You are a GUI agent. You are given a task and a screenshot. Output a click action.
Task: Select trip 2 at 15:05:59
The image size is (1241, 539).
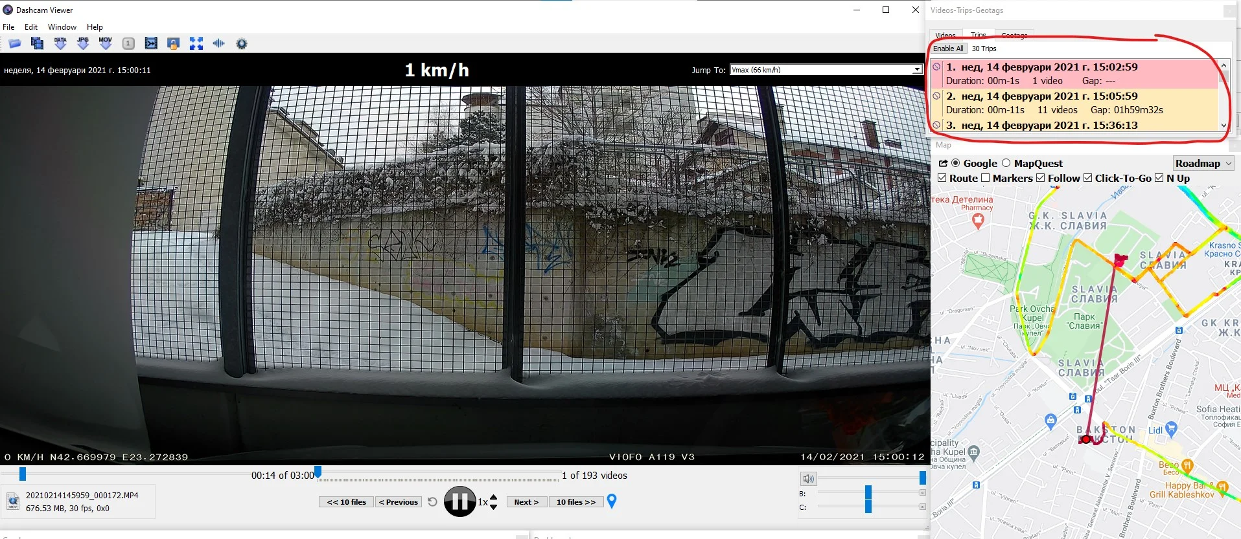[1074, 103]
